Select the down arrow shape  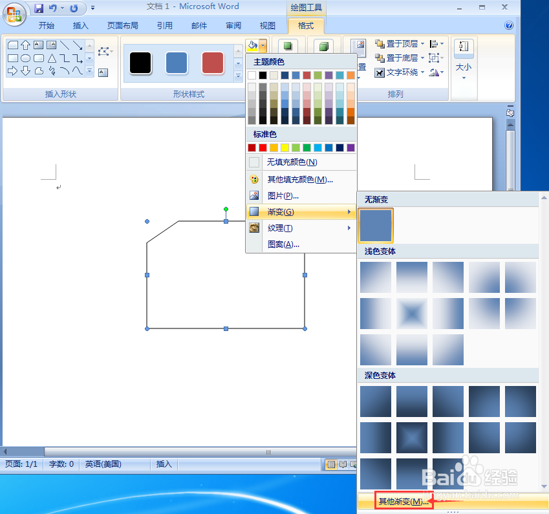point(25,71)
